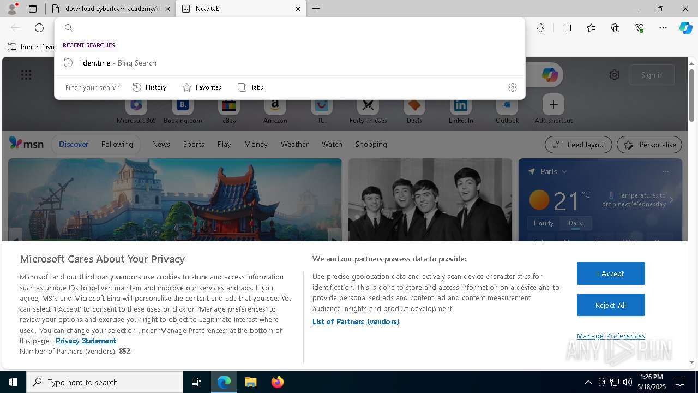Filter search by Tabs
This screenshot has height=393, width=698.
click(250, 87)
